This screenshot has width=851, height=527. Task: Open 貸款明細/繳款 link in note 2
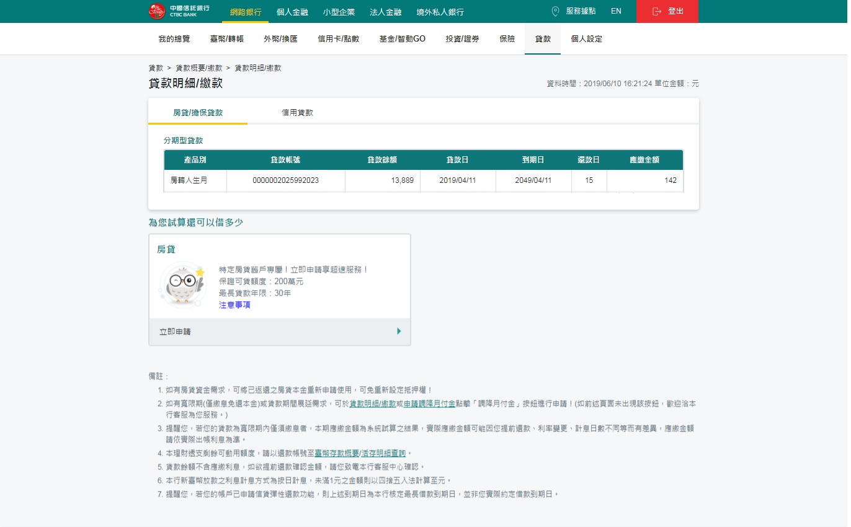[372, 404]
